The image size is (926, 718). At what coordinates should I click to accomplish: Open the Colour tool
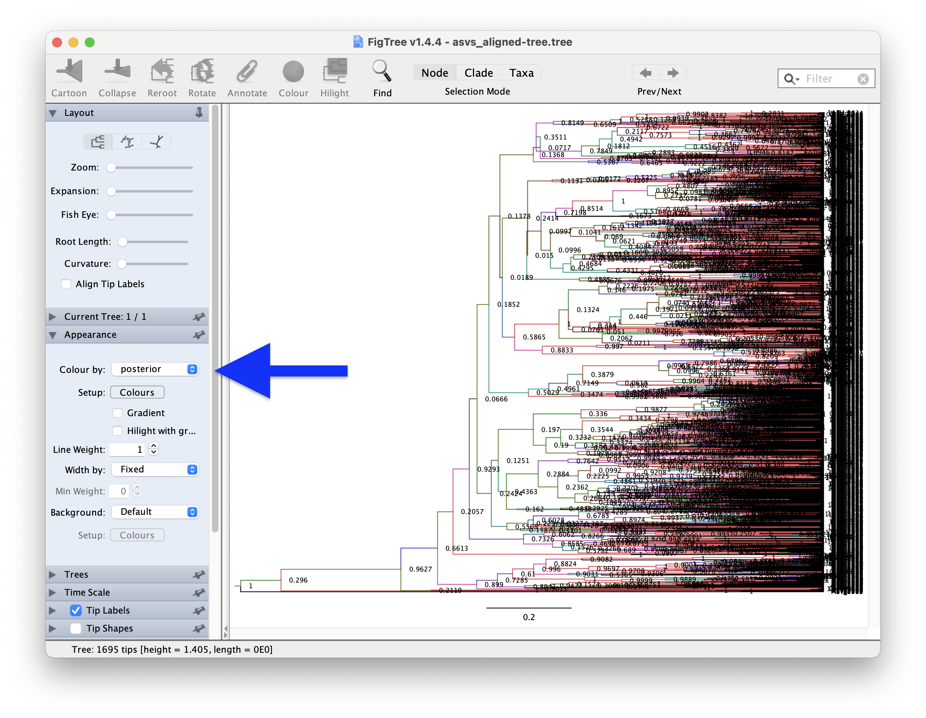(293, 71)
